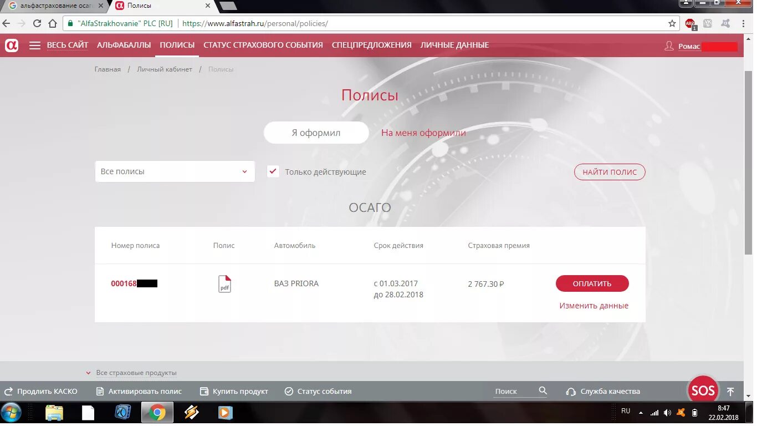Go to the Chrome home page button
Viewport: 757px width, 426px height.
[53, 24]
